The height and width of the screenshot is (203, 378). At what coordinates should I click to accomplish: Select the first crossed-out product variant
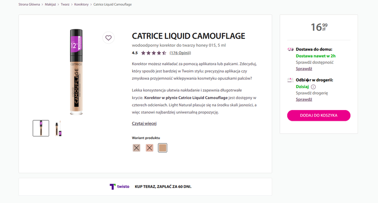pyautogui.click(x=137, y=148)
